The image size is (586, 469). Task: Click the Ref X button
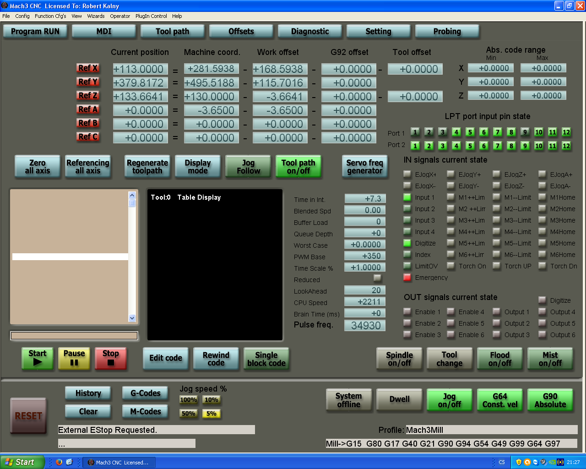[88, 68]
